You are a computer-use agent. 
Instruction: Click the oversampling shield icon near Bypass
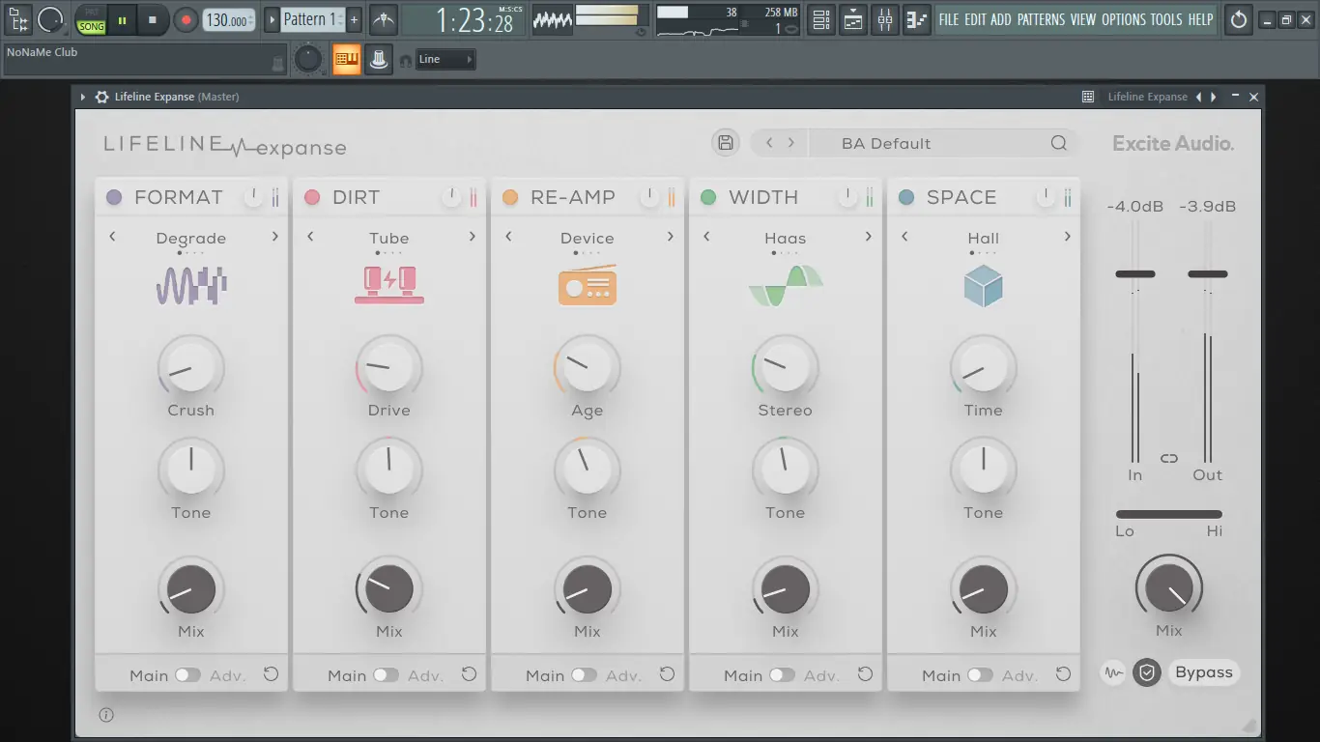click(x=1147, y=672)
